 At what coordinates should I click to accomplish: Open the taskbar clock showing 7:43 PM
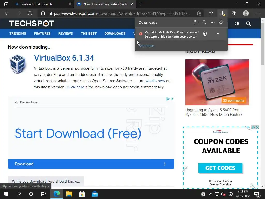click(243, 194)
